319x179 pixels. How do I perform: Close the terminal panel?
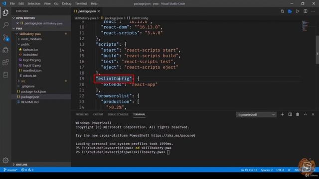click(x=313, y=114)
